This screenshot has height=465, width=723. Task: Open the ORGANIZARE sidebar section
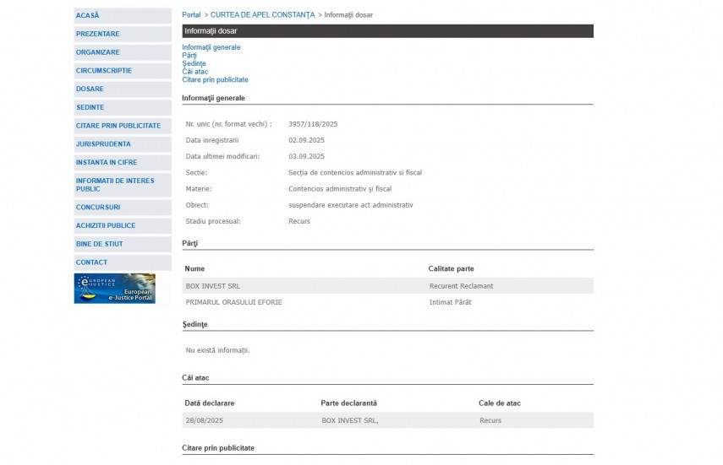pos(122,52)
